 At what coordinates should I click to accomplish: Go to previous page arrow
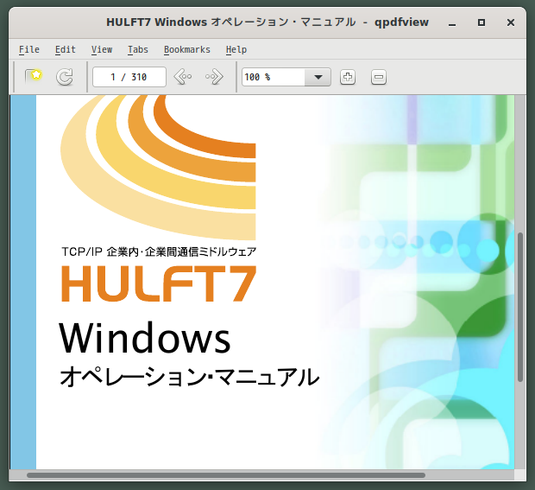point(183,77)
